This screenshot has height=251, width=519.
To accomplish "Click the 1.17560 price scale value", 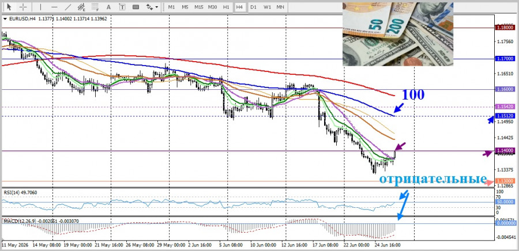I will [x=505, y=41].
